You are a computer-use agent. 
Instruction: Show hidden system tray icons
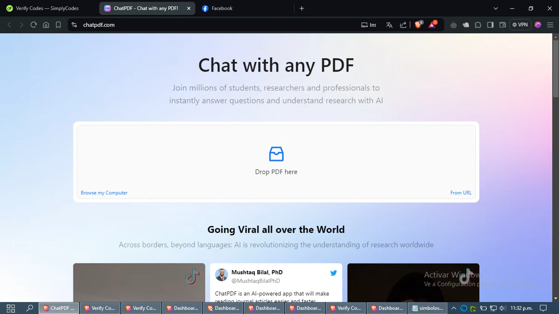pos(454,308)
